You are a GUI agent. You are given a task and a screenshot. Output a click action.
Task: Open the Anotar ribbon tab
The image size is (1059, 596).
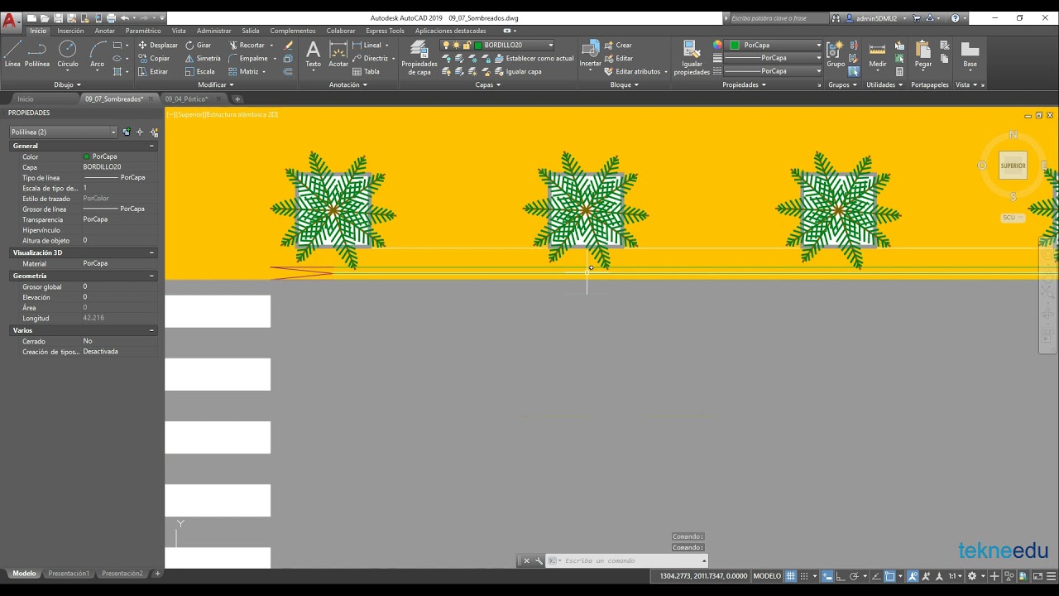point(105,31)
